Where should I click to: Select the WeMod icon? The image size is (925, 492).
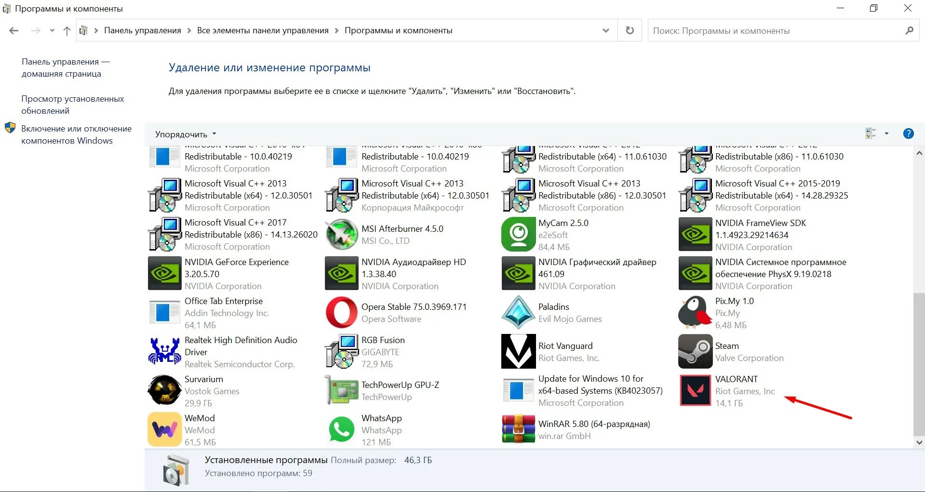pos(164,429)
